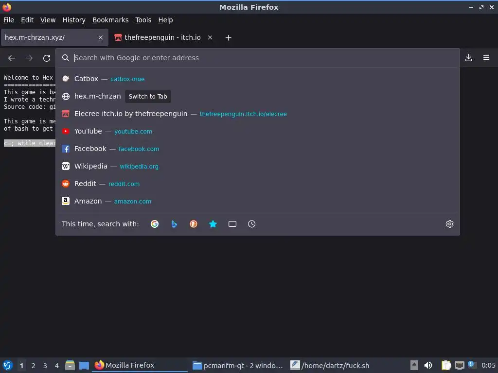Launch file manager from taskbar quicklaunch
This screenshot has height=373, width=498.
click(x=70, y=365)
